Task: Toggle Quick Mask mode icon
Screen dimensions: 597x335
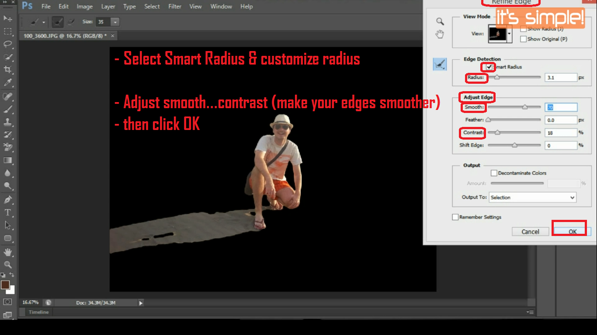Action: (8, 302)
